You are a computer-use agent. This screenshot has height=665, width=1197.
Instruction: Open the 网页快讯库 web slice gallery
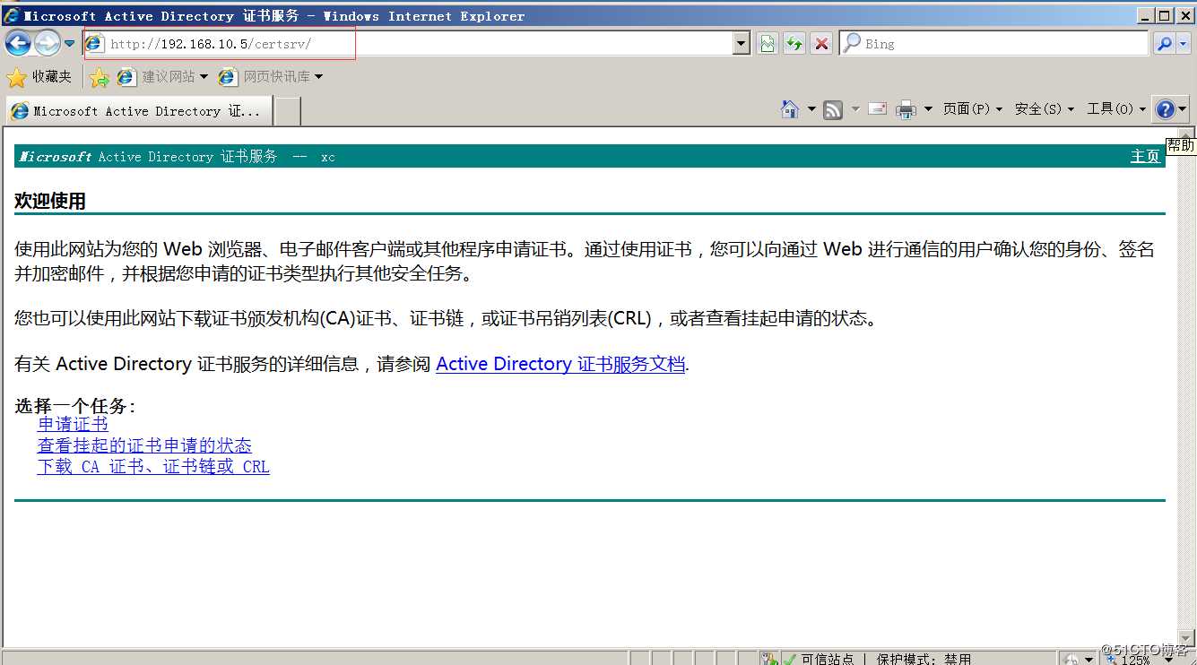(x=271, y=77)
